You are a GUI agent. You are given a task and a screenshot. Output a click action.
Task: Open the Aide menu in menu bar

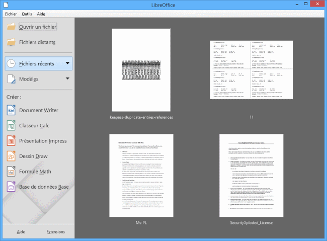41,14
